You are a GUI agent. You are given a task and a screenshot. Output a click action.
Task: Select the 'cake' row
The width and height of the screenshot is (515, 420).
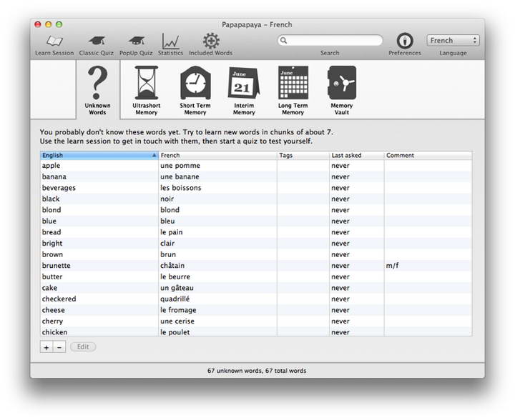click(256, 288)
